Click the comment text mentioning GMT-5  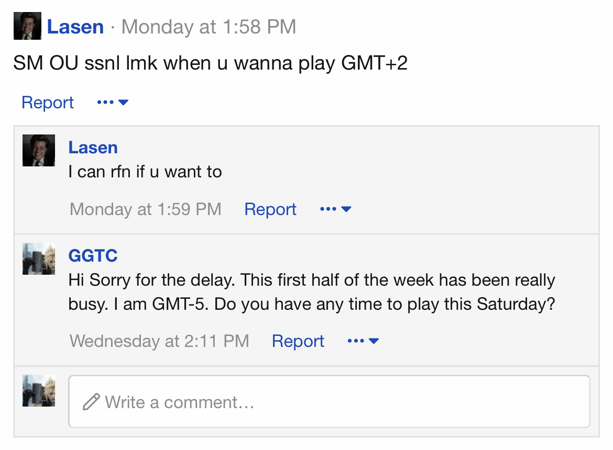pos(311,292)
